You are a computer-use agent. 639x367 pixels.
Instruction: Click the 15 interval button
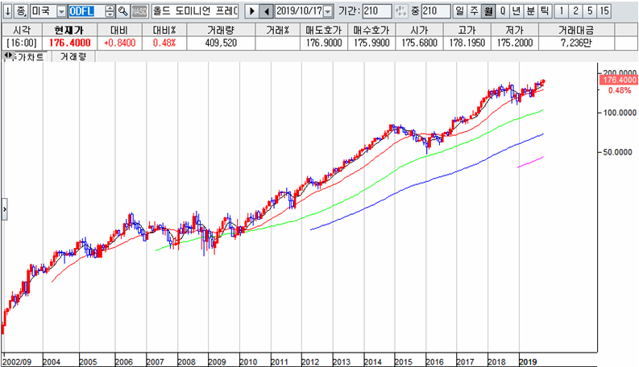604,11
